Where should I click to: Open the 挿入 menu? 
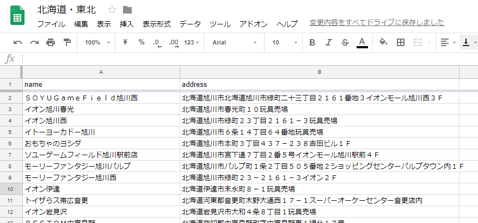127,24
